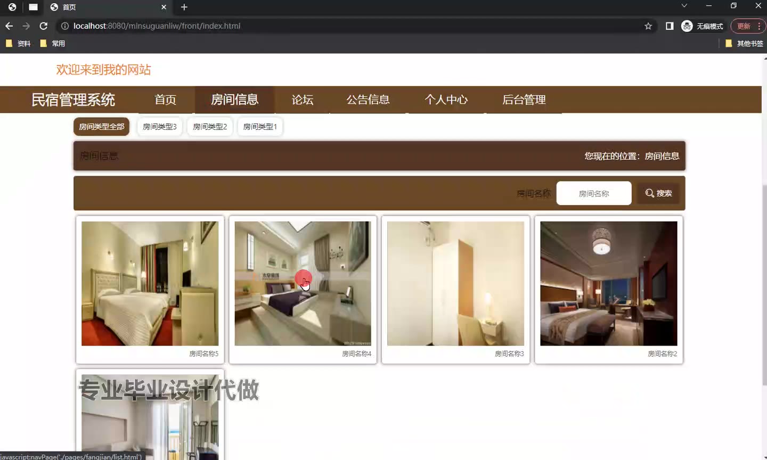Filter by 房间类型1

tap(260, 127)
